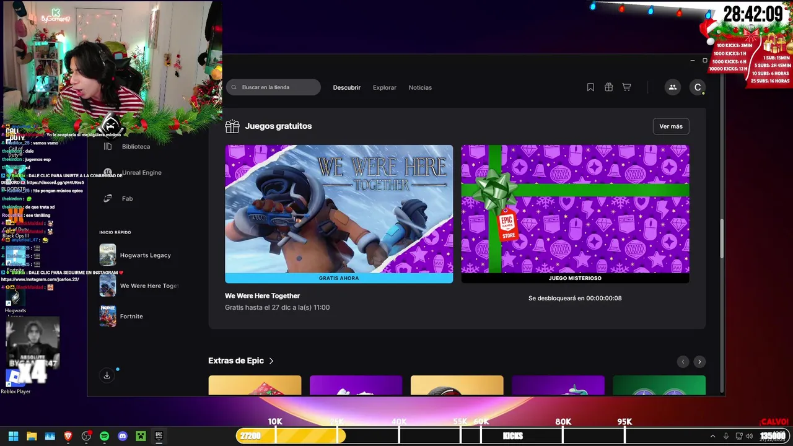Click inside Buscar en la tienda field
Image resolution: width=793 pixels, height=446 pixels.
click(273, 87)
